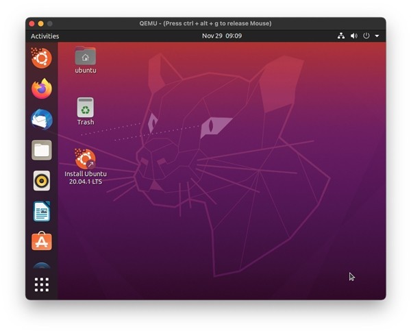
Task: Click the volume speaker icon in top bar
Action: point(354,36)
